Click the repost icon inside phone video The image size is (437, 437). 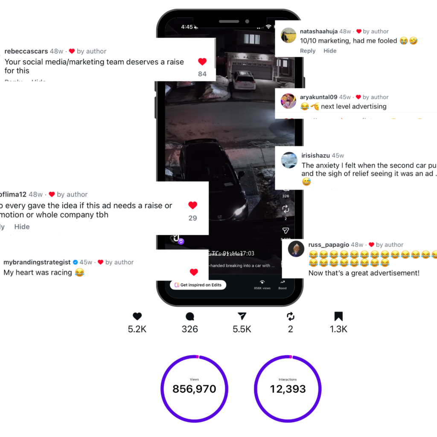[x=286, y=209]
